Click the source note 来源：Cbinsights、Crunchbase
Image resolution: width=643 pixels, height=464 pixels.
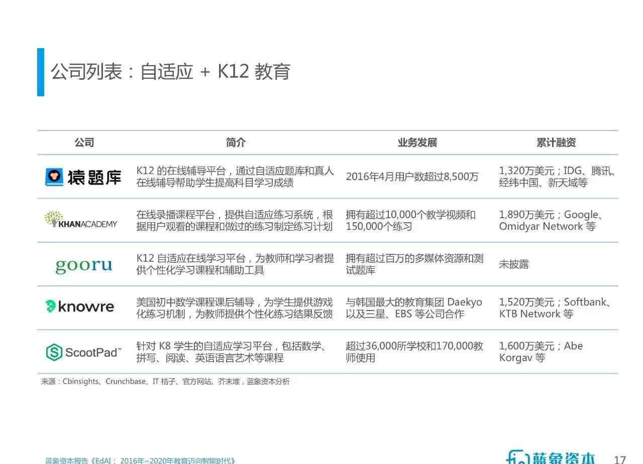tap(165, 382)
